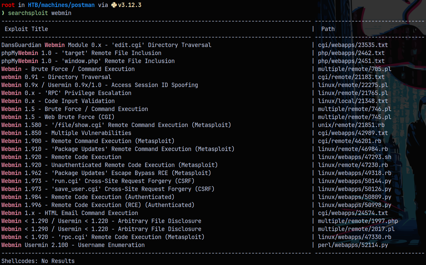Click the Python icon in the prompt

pos(114,5)
